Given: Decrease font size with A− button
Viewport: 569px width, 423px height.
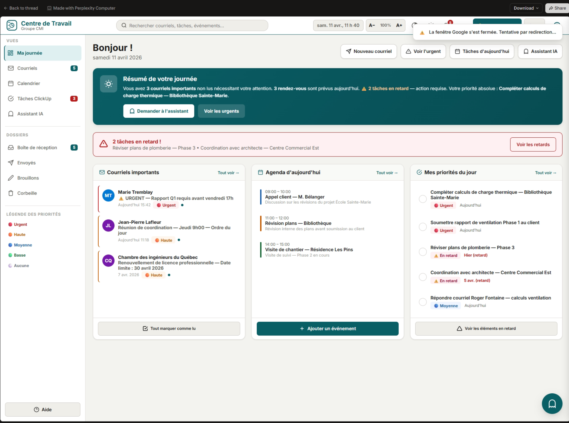Looking at the screenshot, I should click(x=372, y=25).
